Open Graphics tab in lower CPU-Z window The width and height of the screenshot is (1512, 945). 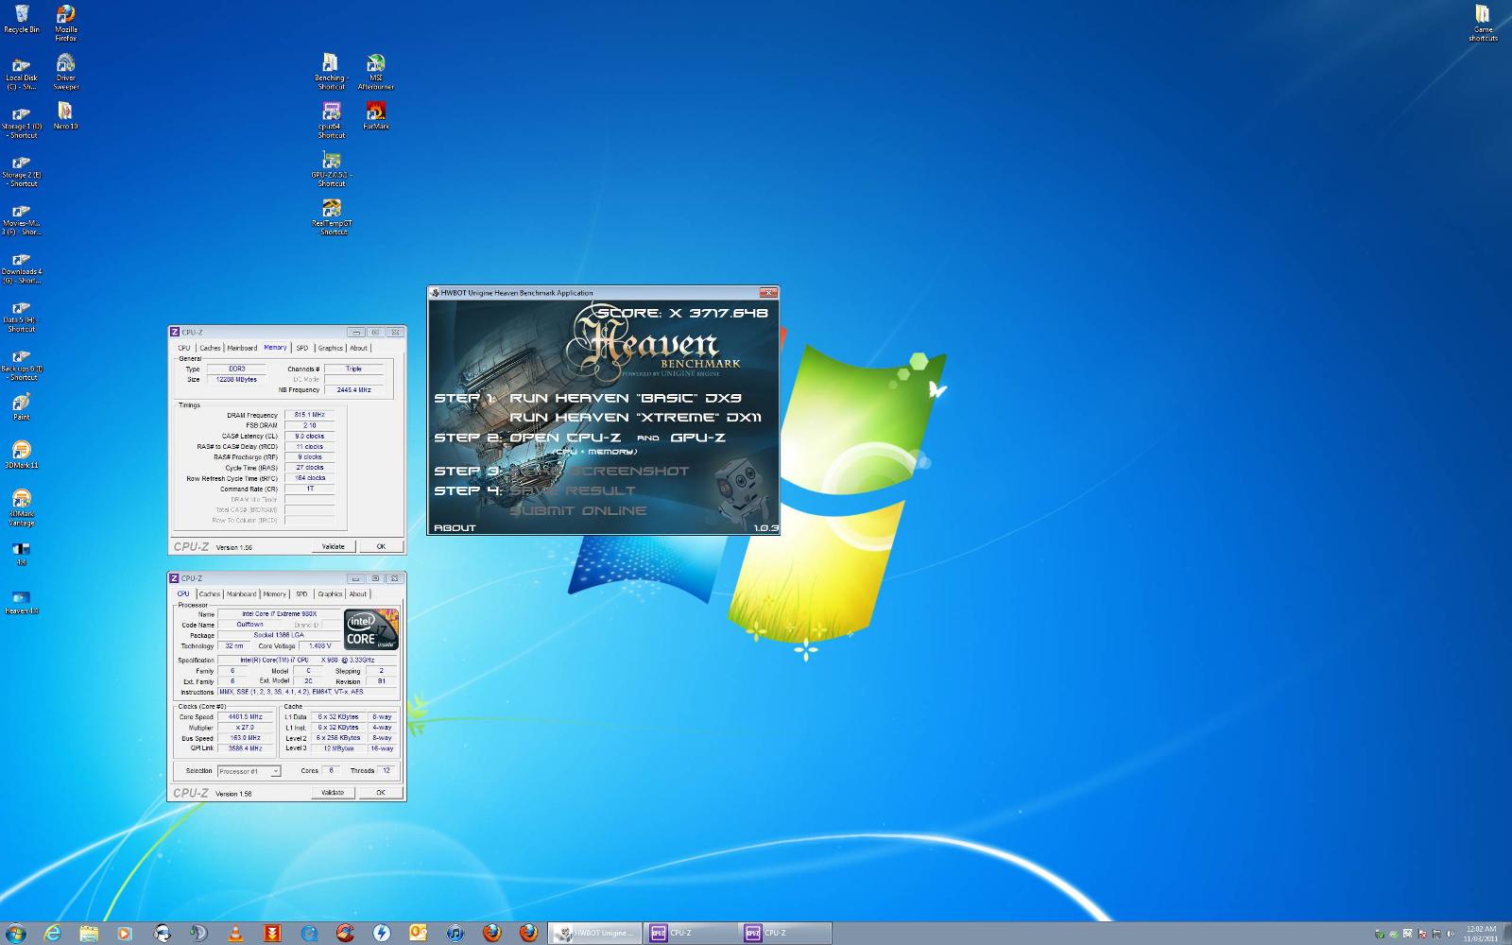click(330, 594)
